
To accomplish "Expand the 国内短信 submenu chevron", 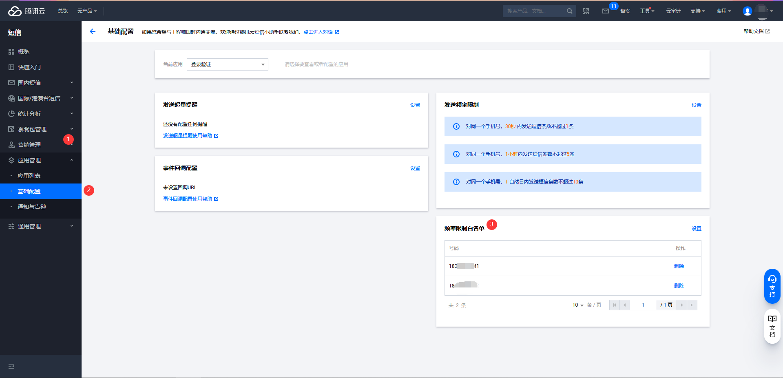I will click(72, 83).
